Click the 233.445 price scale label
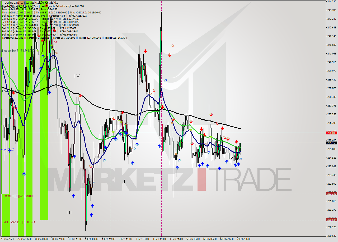Screen dimensions: 338x242 [x=332, y=175]
